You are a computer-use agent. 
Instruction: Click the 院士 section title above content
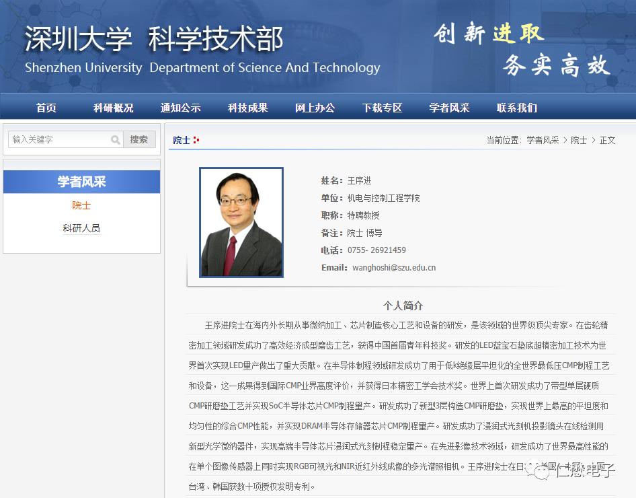(182, 141)
